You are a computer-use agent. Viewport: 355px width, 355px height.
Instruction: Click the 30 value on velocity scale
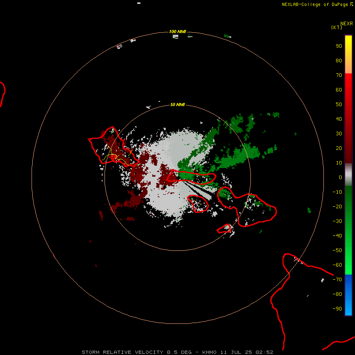point(339,134)
